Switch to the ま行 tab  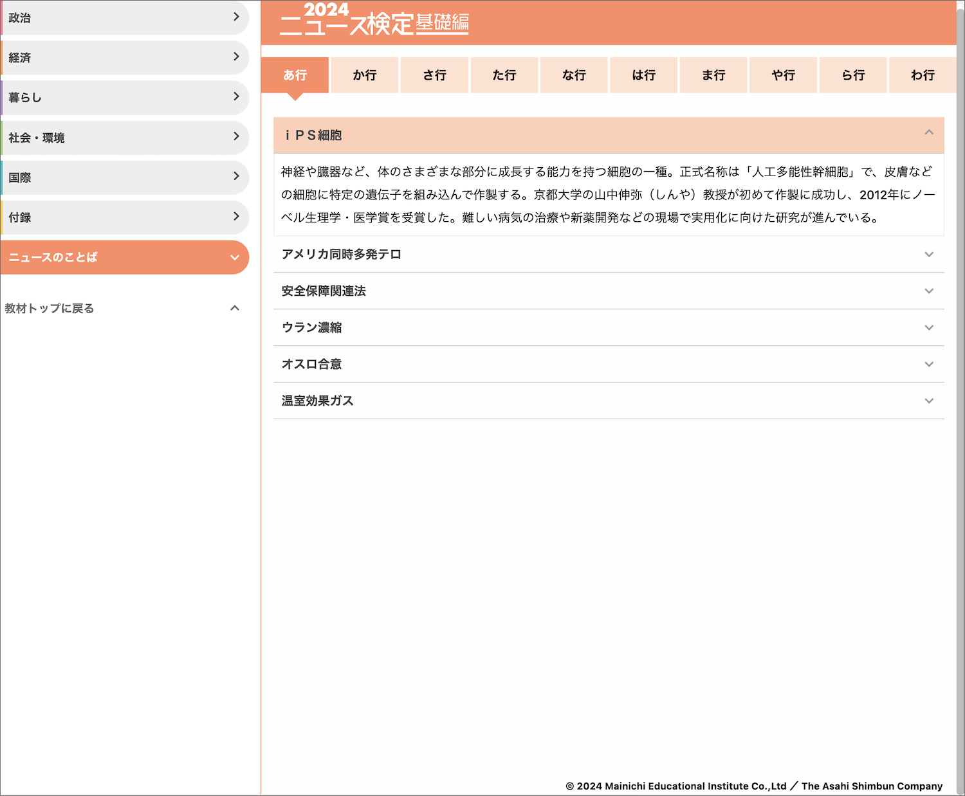coord(713,75)
